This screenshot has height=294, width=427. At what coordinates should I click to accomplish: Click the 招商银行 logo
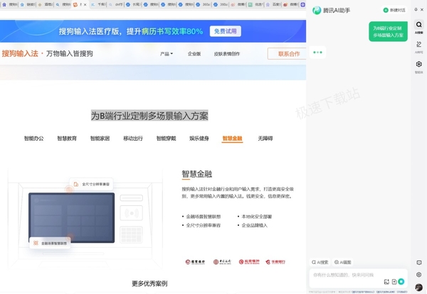coord(195,262)
